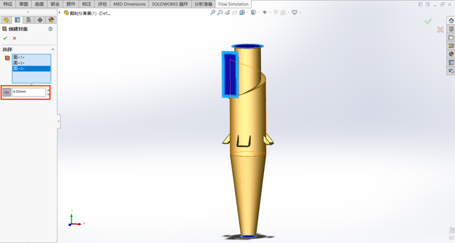Switch to the 草图 ribbon tab

24,4
